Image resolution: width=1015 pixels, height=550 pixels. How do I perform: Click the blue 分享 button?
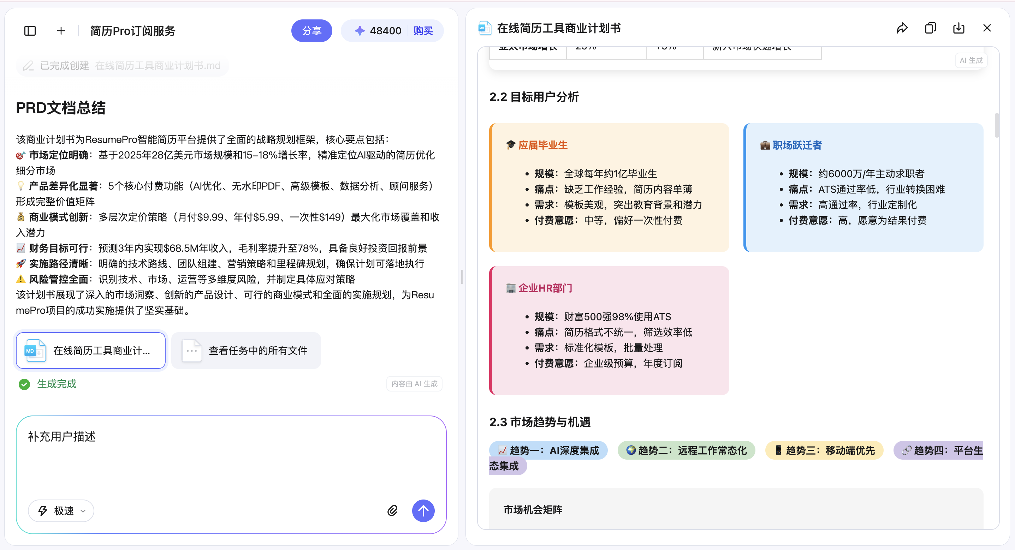(311, 31)
